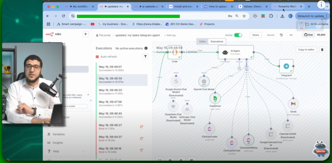The image size is (332, 163).
Task: Retry the 09:46:27 failed execution
Action: (142, 127)
